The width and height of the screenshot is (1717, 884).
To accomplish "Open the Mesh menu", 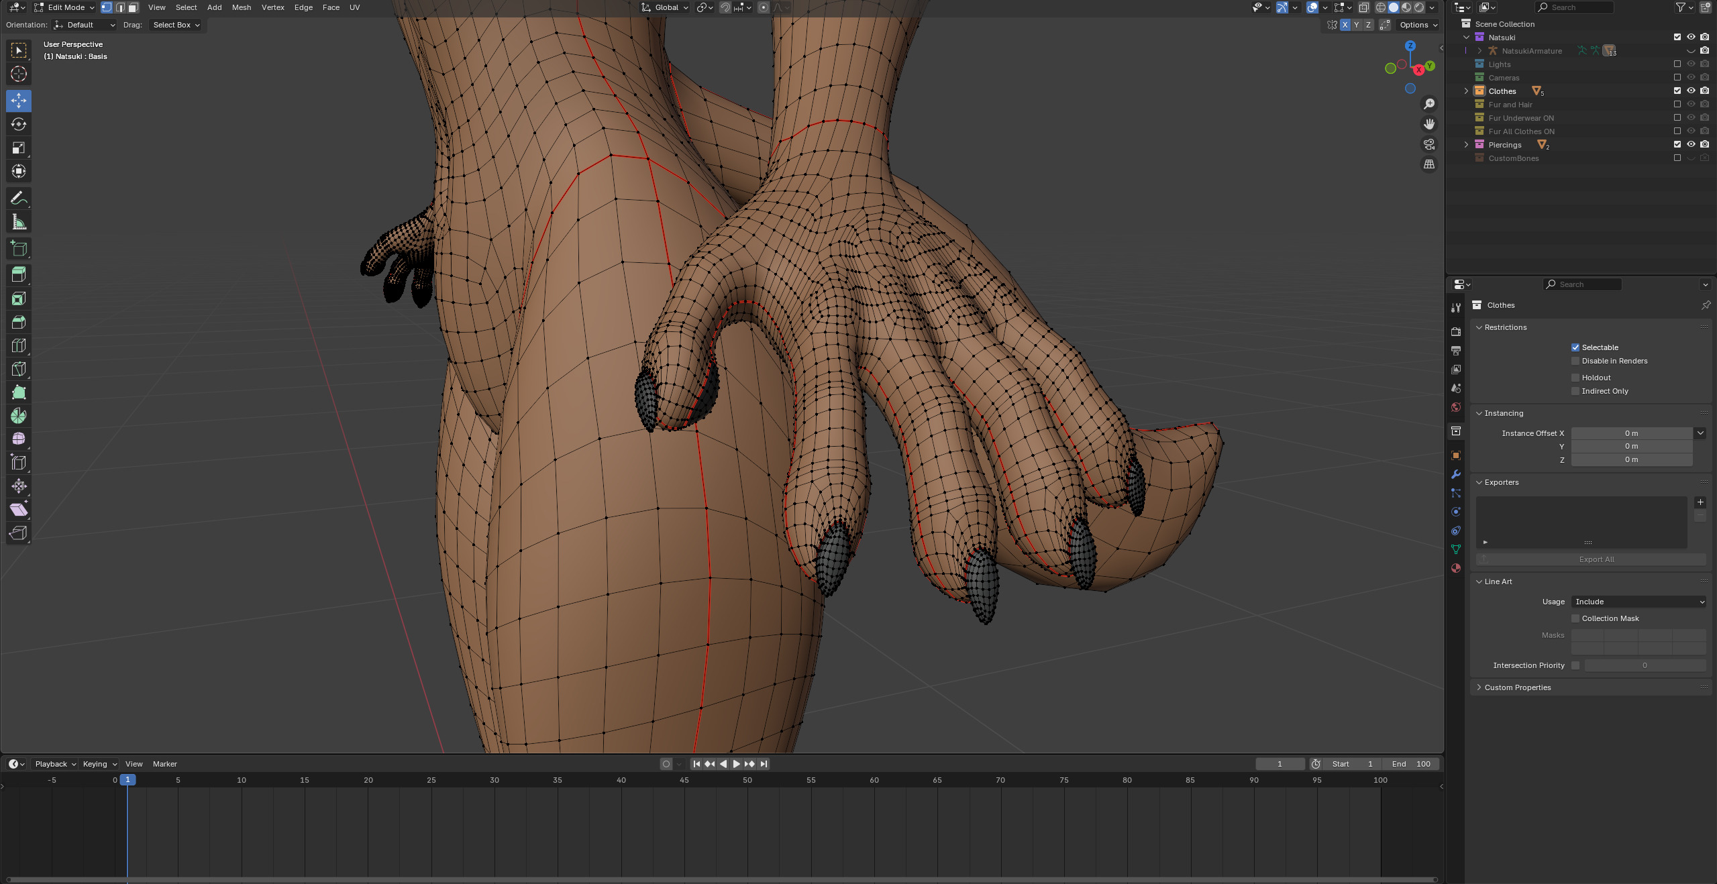I will click(241, 7).
